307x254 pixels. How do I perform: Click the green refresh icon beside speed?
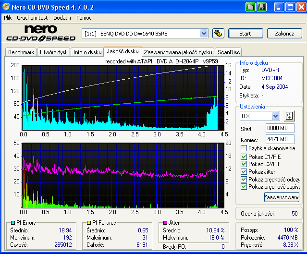[289, 116]
